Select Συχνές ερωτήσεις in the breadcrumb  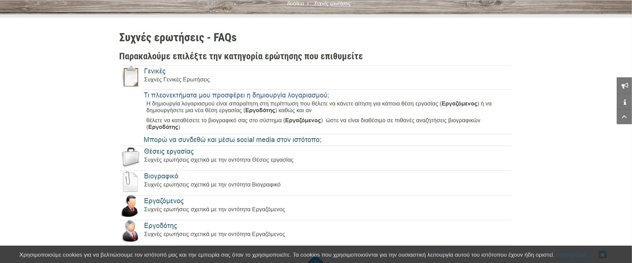(x=333, y=3)
